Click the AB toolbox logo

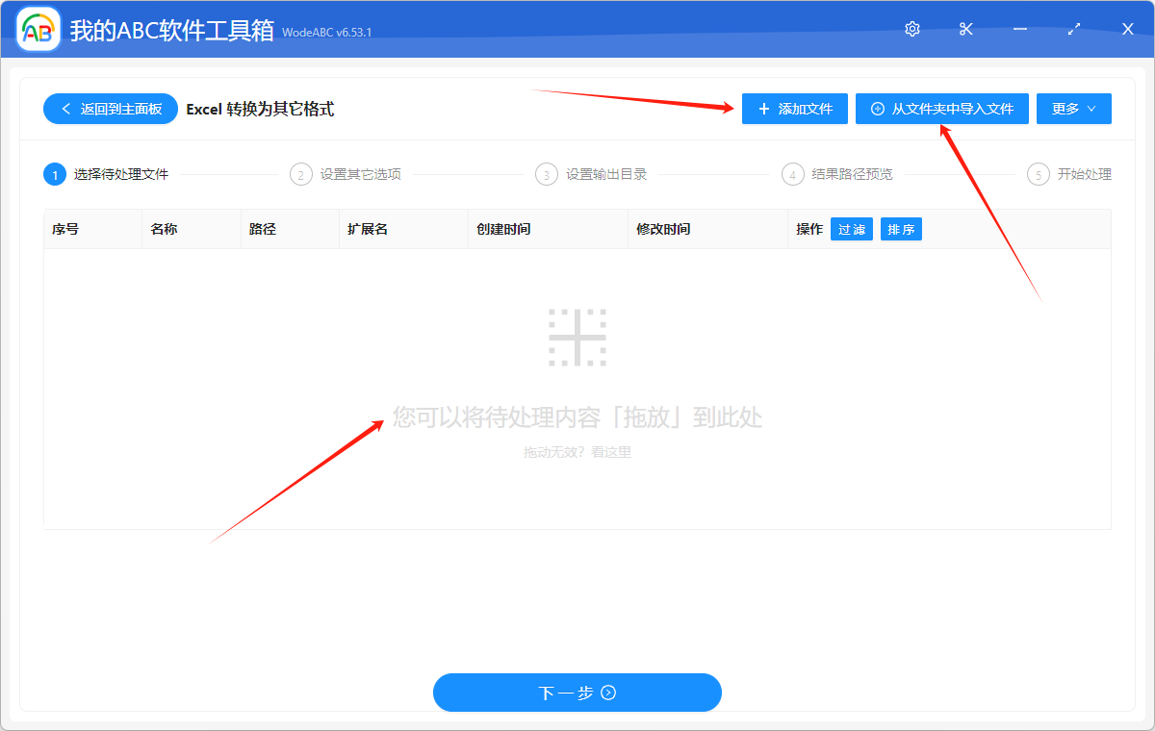[x=38, y=29]
